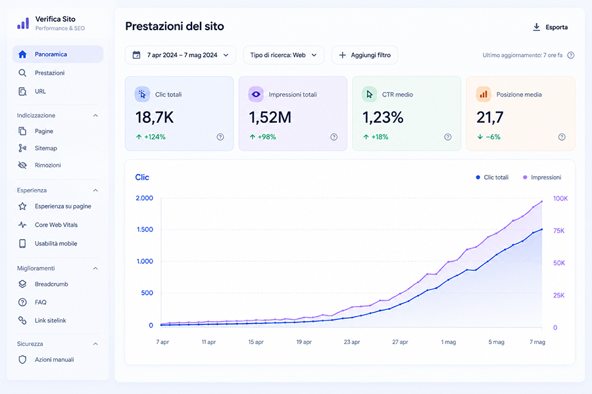This screenshot has width=592, height=394.
Task: Click the pointer icon on CTR medio card
Action: (369, 95)
